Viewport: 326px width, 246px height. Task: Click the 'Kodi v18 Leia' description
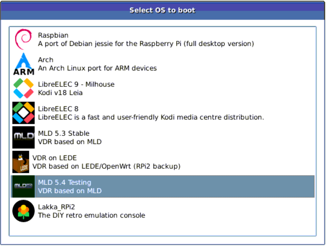(x=60, y=93)
